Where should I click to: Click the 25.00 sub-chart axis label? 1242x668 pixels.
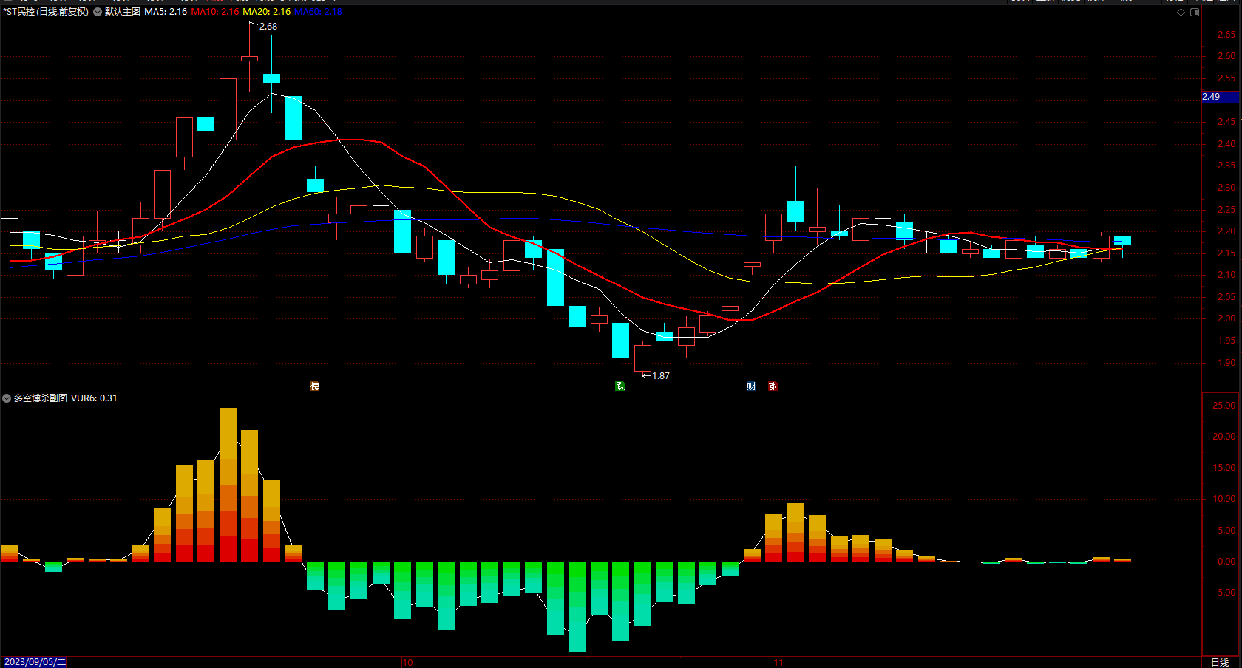coord(1224,406)
